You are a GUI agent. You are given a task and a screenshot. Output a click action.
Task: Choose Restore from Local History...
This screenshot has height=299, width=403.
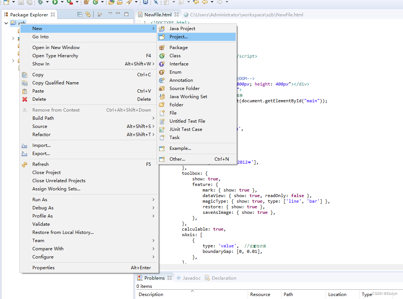(x=89, y=232)
